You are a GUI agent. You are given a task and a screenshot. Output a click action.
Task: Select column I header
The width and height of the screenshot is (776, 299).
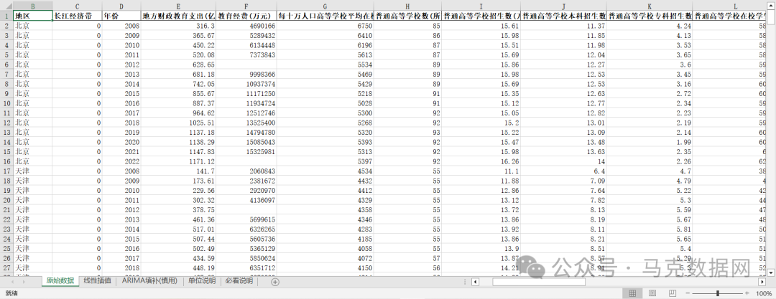tap(481, 6)
